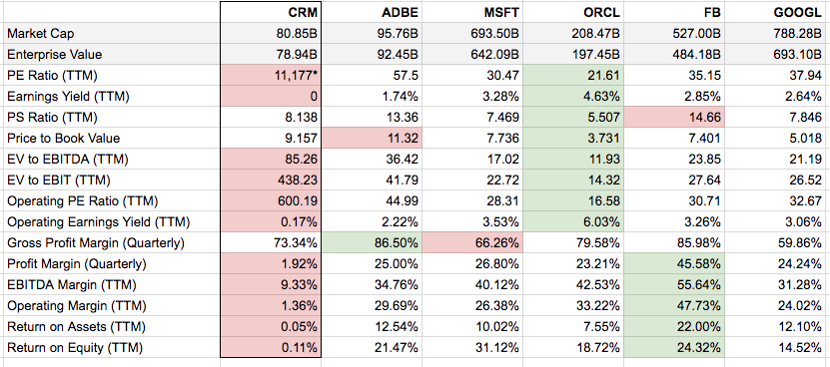
Task: Click FB Profit Margin cell 45.58%
Action: (674, 264)
